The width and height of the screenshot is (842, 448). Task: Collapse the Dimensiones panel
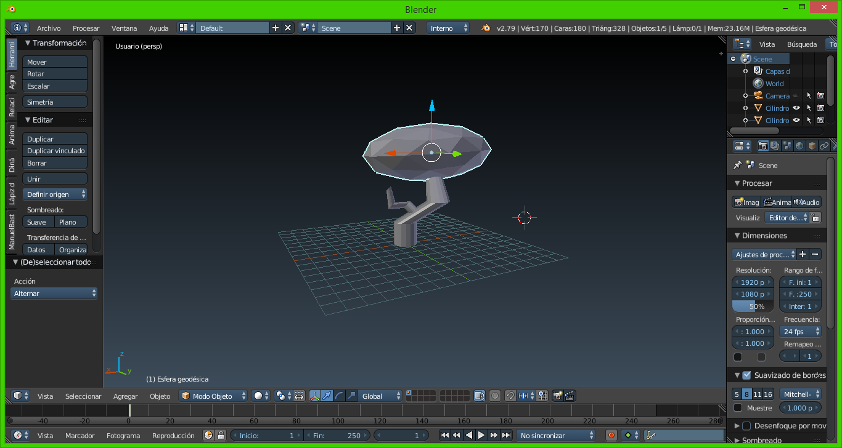coord(738,236)
